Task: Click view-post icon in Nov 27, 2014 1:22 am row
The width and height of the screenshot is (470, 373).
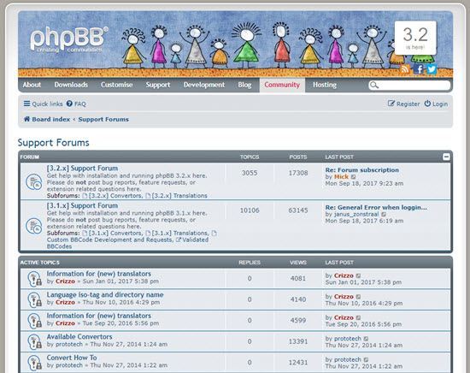Action: 366,360
